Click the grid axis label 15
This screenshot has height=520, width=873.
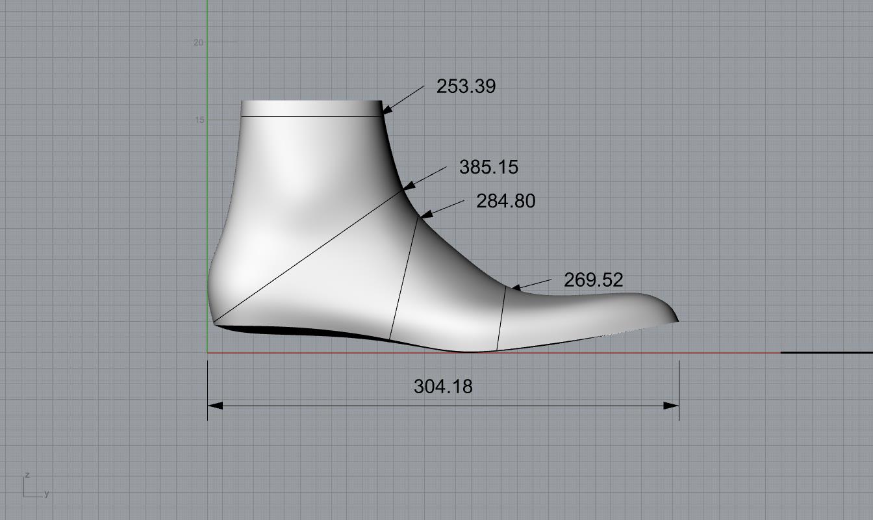click(199, 120)
